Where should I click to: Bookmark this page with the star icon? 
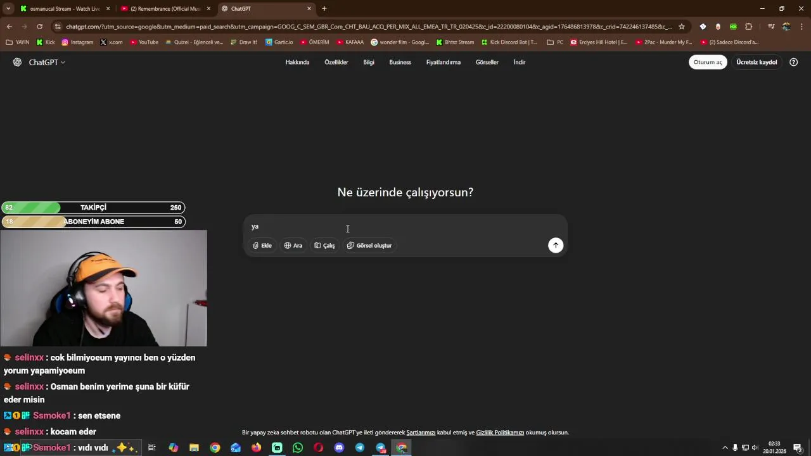pos(682,27)
